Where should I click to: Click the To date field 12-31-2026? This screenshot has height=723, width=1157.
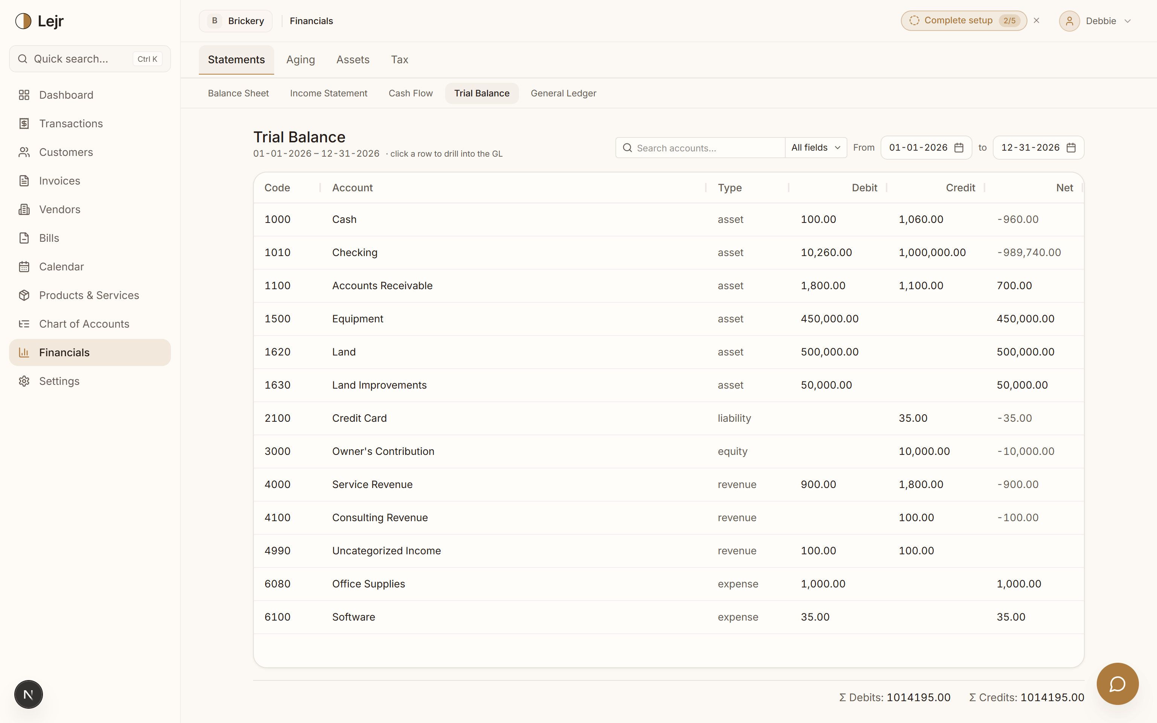(x=1038, y=148)
